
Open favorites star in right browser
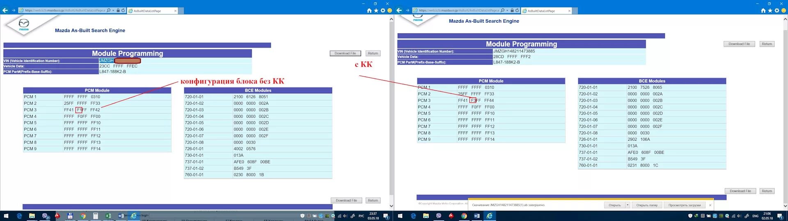point(770,11)
